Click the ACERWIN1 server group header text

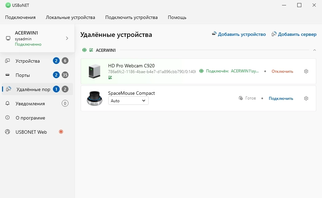click(106, 50)
